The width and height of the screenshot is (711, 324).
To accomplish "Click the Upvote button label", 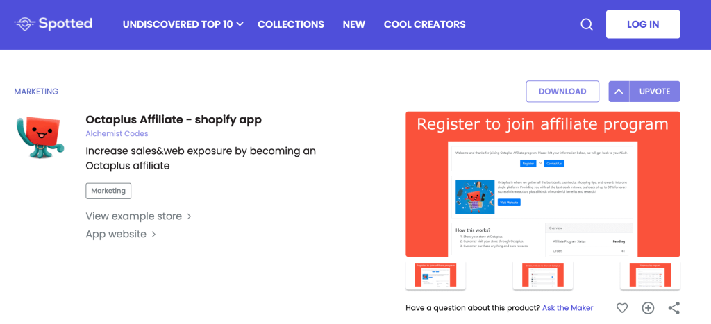I will (655, 92).
